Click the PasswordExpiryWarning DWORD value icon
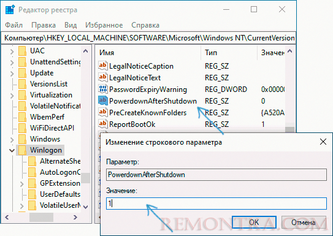The width and height of the screenshot is (333, 236). 103,89
